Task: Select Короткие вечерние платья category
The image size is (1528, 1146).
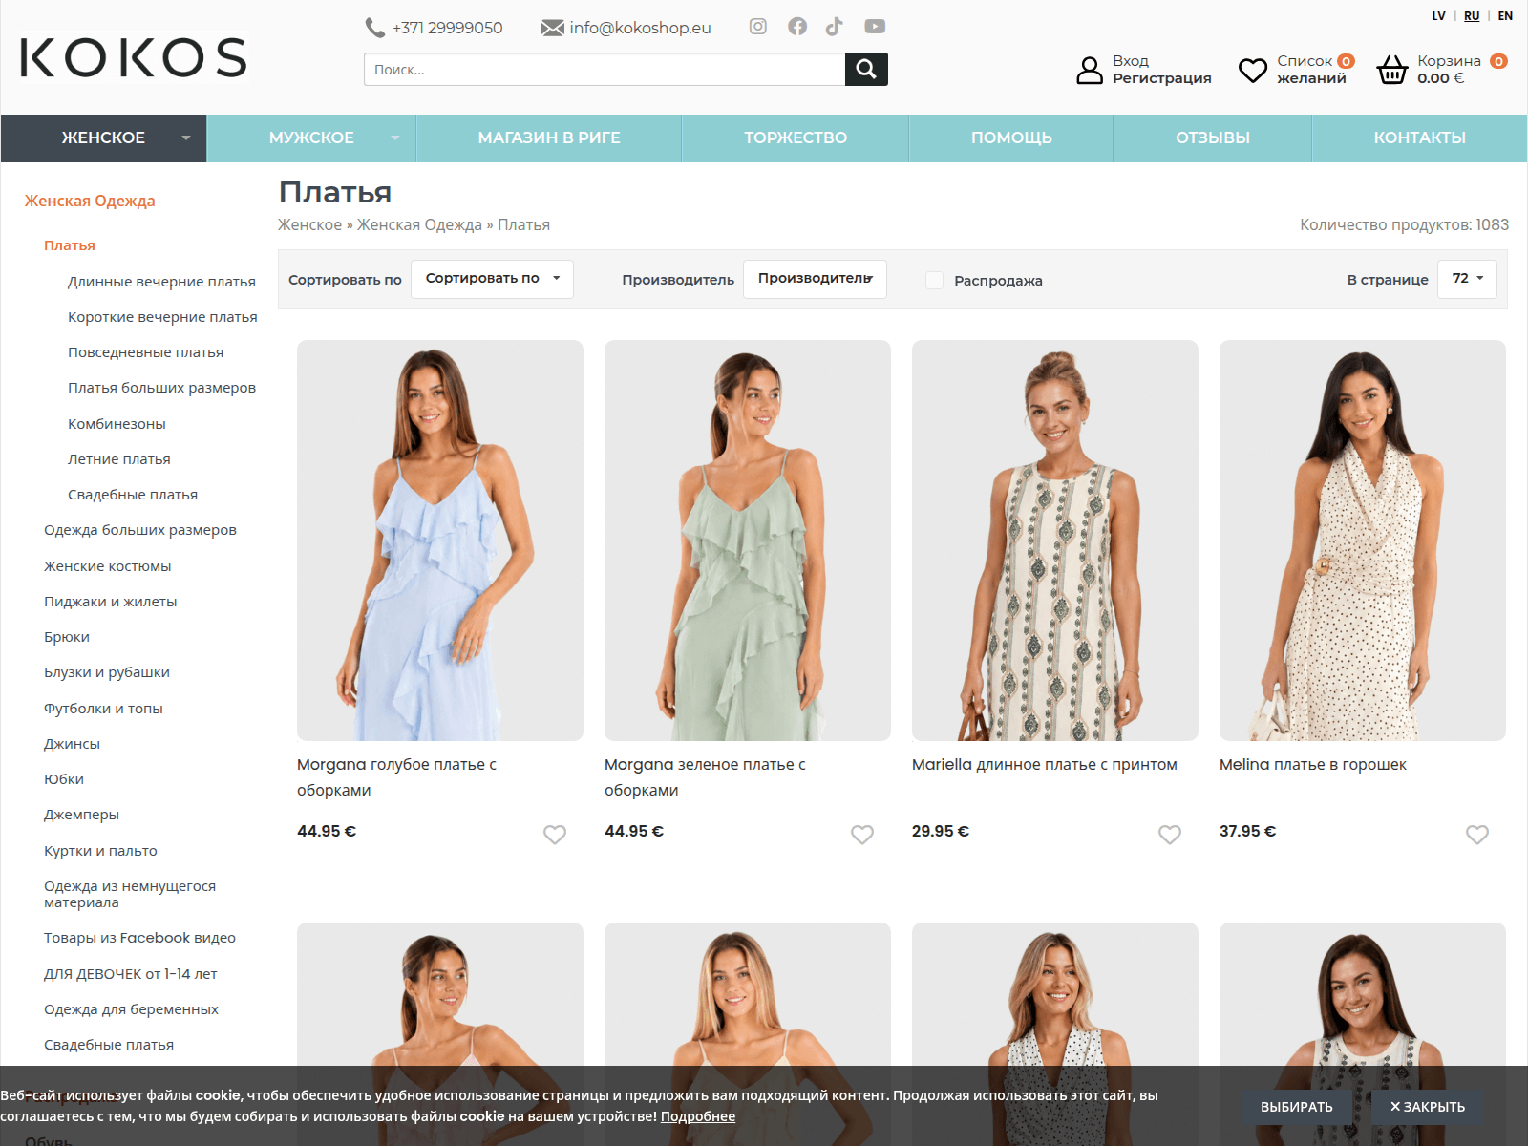Action: click(x=162, y=317)
